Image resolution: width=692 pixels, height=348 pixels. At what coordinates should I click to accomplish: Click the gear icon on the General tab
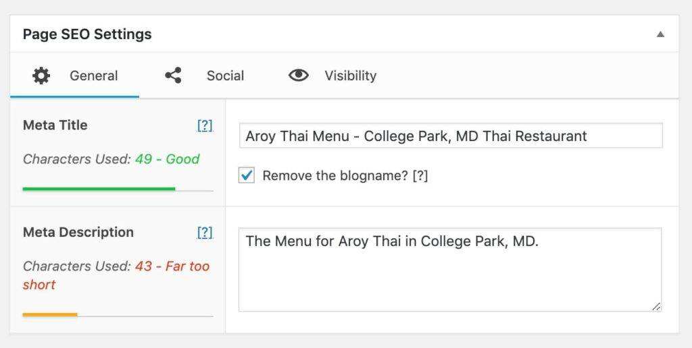(41, 76)
